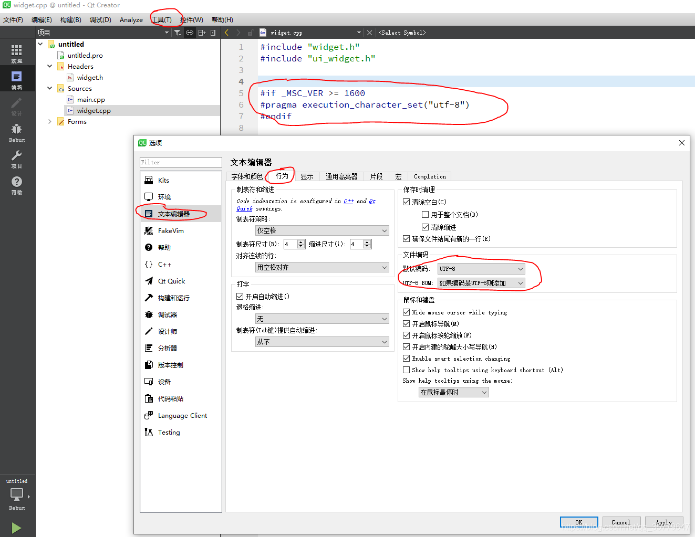Viewport: 695px width, 537px height.
Task: Open tooltip mouse dropdown 在鼠标悬停时
Action: coord(454,392)
